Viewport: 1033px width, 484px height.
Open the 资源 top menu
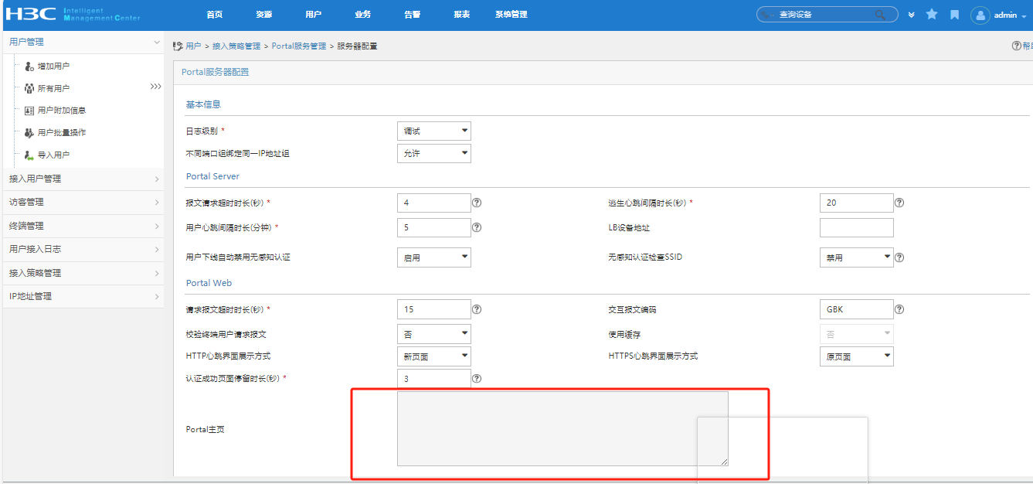coord(264,15)
